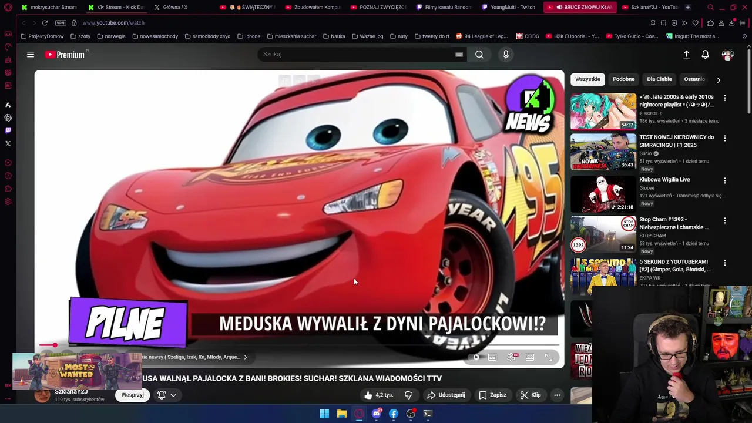This screenshot has height=423, width=752.
Task: Open X from the Opera sidebar
Action: [8, 143]
